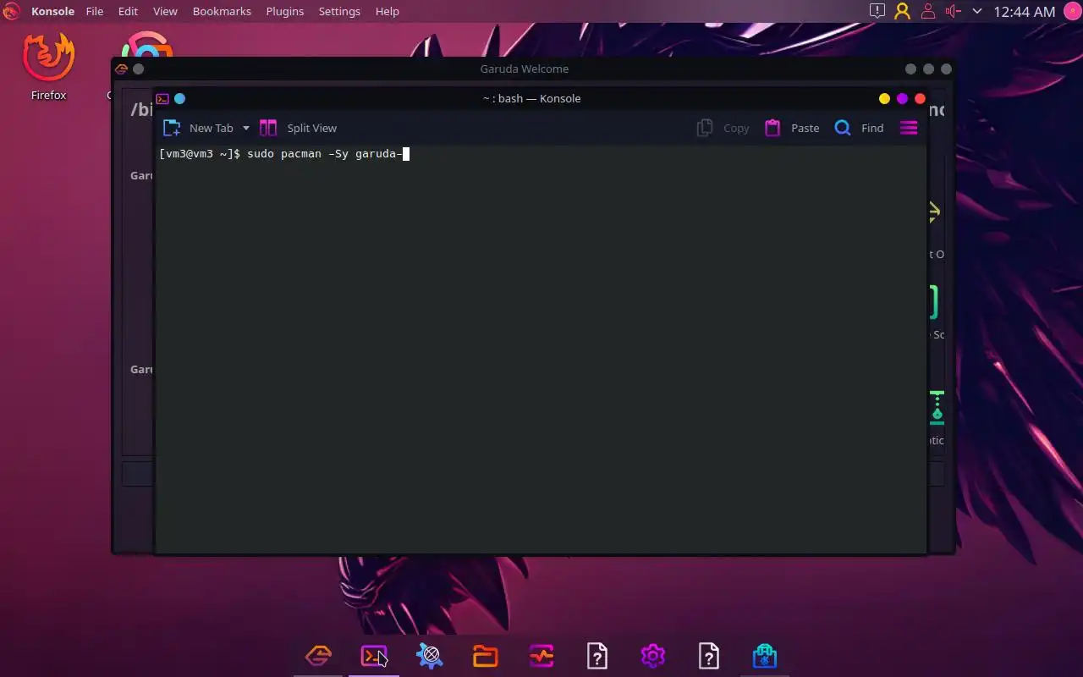Click the Konsole icon in the dock
The image size is (1083, 677).
pyautogui.click(x=374, y=656)
